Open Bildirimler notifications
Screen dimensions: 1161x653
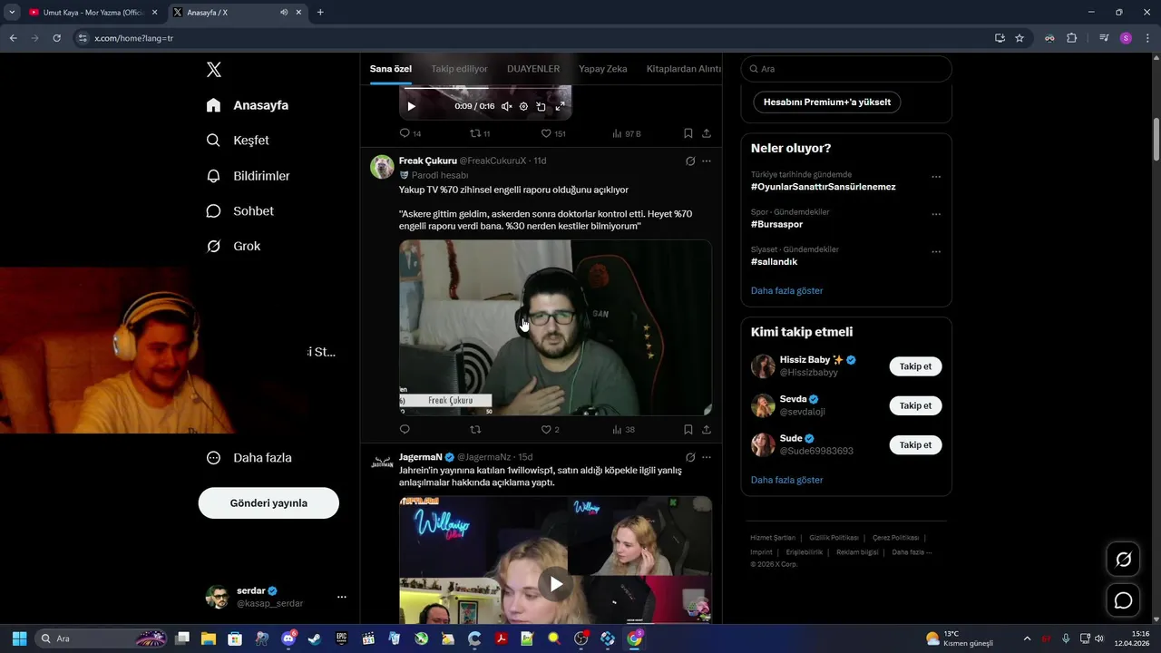click(248, 176)
